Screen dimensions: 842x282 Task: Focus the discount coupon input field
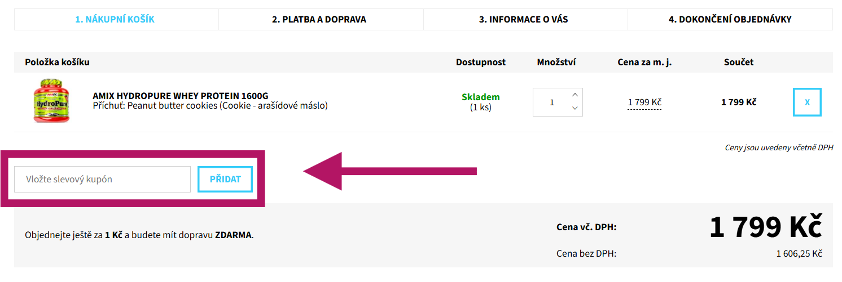[102, 180]
